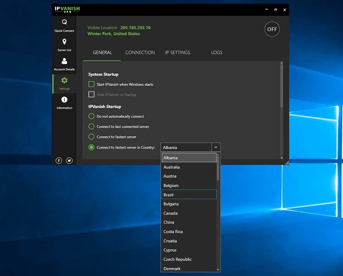The width and height of the screenshot is (343, 276).
Task: Select the Settings gear in sidebar
Action: click(x=64, y=80)
